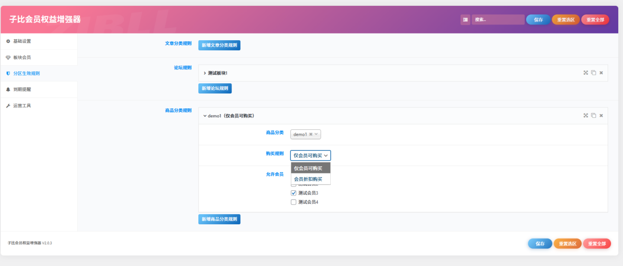The image size is (623, 266).
Task: Close the 购买规则 dropdown
Action: (310, 155)
